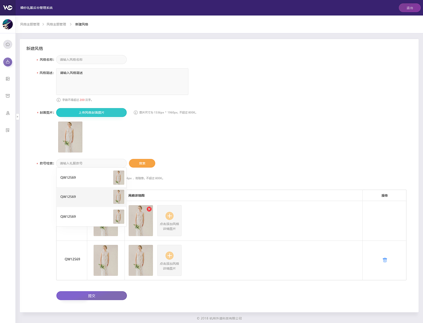Click footer 2018 杭州外道科技有限公司 text

pyautogui.click(x=219, y=318)
